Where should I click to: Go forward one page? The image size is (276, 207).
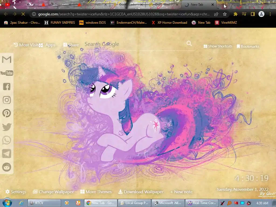click(x=15, y=14)
